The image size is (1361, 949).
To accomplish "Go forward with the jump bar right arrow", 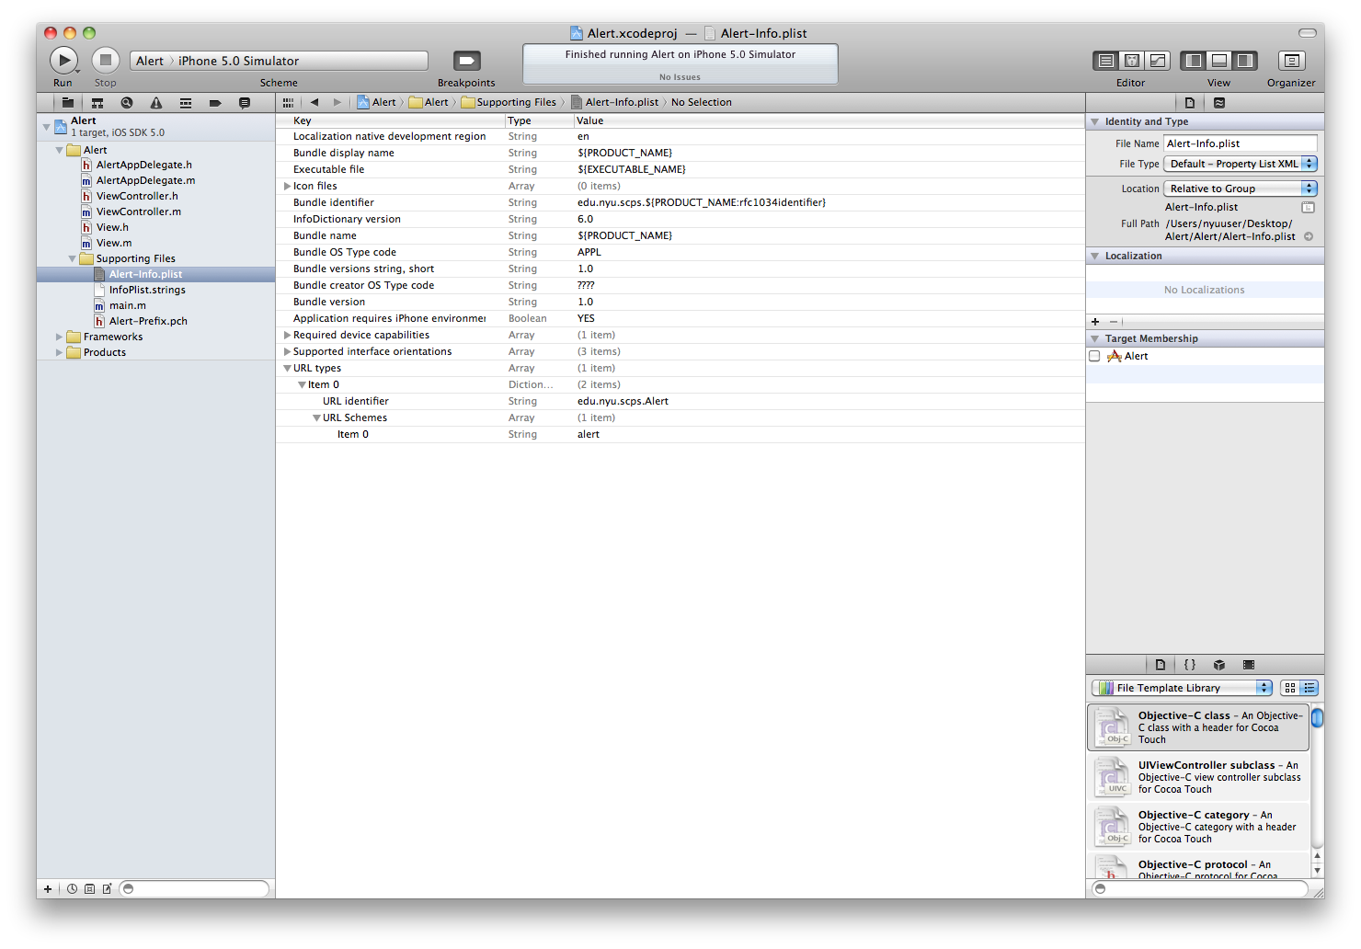I will (337, 103).
